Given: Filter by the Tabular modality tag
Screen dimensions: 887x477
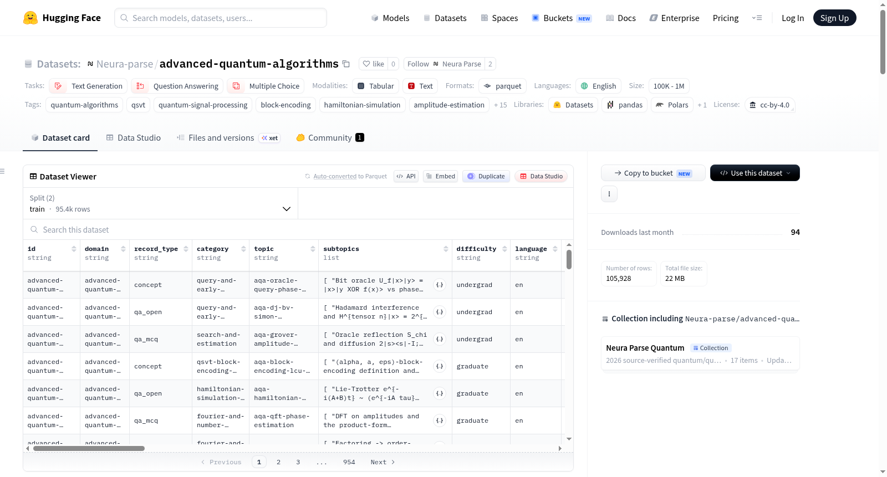Looking at the screenshot, I should [x=375, y=86].
